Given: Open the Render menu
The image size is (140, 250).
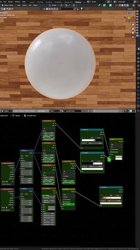Looking at the screenshot, I should point(10,2).
